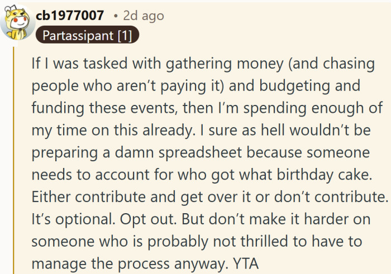Image resolution: width=391 pixels, height=274 pixels.
Task: Select the Partassipant [1] flair badge
Action: click(x=87, y=36)
